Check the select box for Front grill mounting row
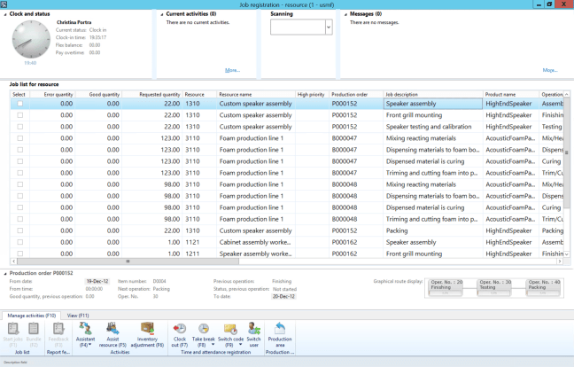The height and width of the screenshot is (367, 574). coord(19,115)
